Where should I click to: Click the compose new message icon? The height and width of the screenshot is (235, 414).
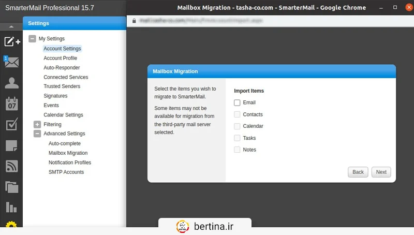pos(11,42)
